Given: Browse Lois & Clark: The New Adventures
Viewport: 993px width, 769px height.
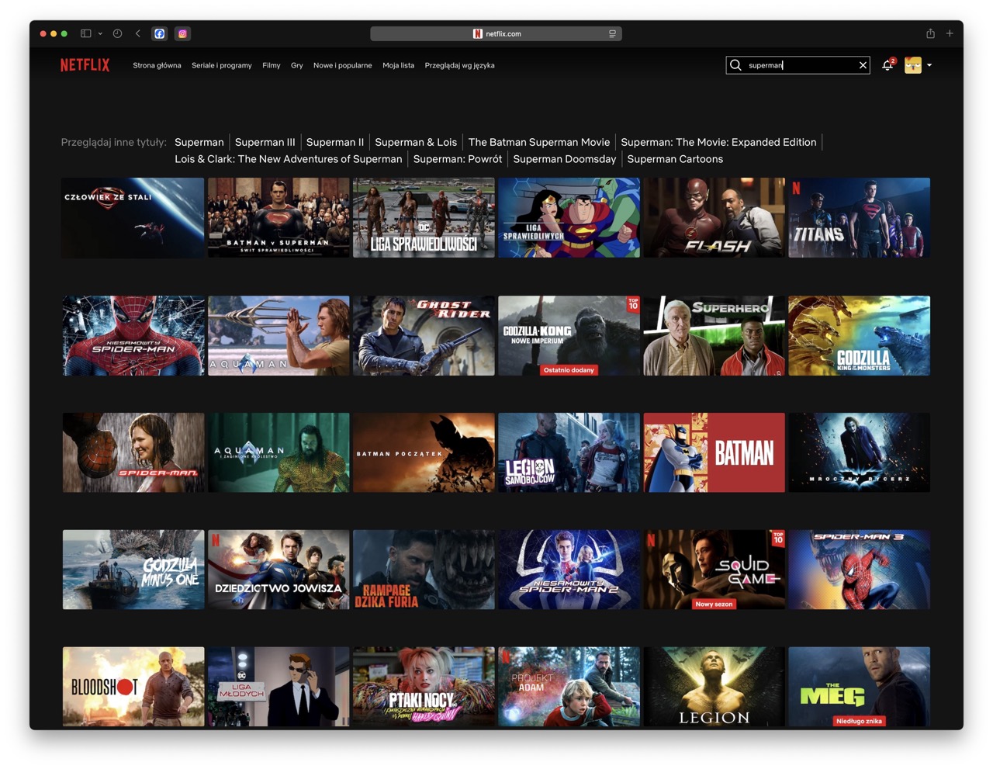Looking at the screenshot, I should pyautogui.click(x=289, y=159).
